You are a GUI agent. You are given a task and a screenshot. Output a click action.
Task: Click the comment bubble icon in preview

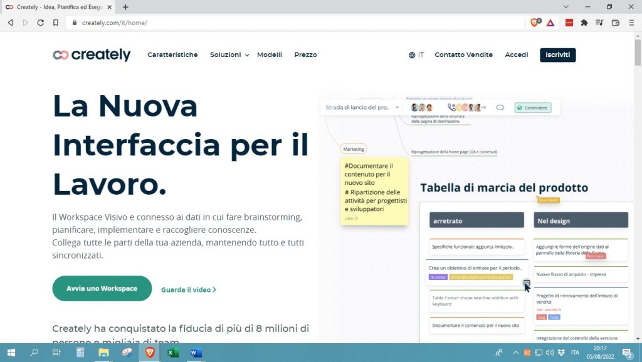pyautogui.click(x=500, y=108)
